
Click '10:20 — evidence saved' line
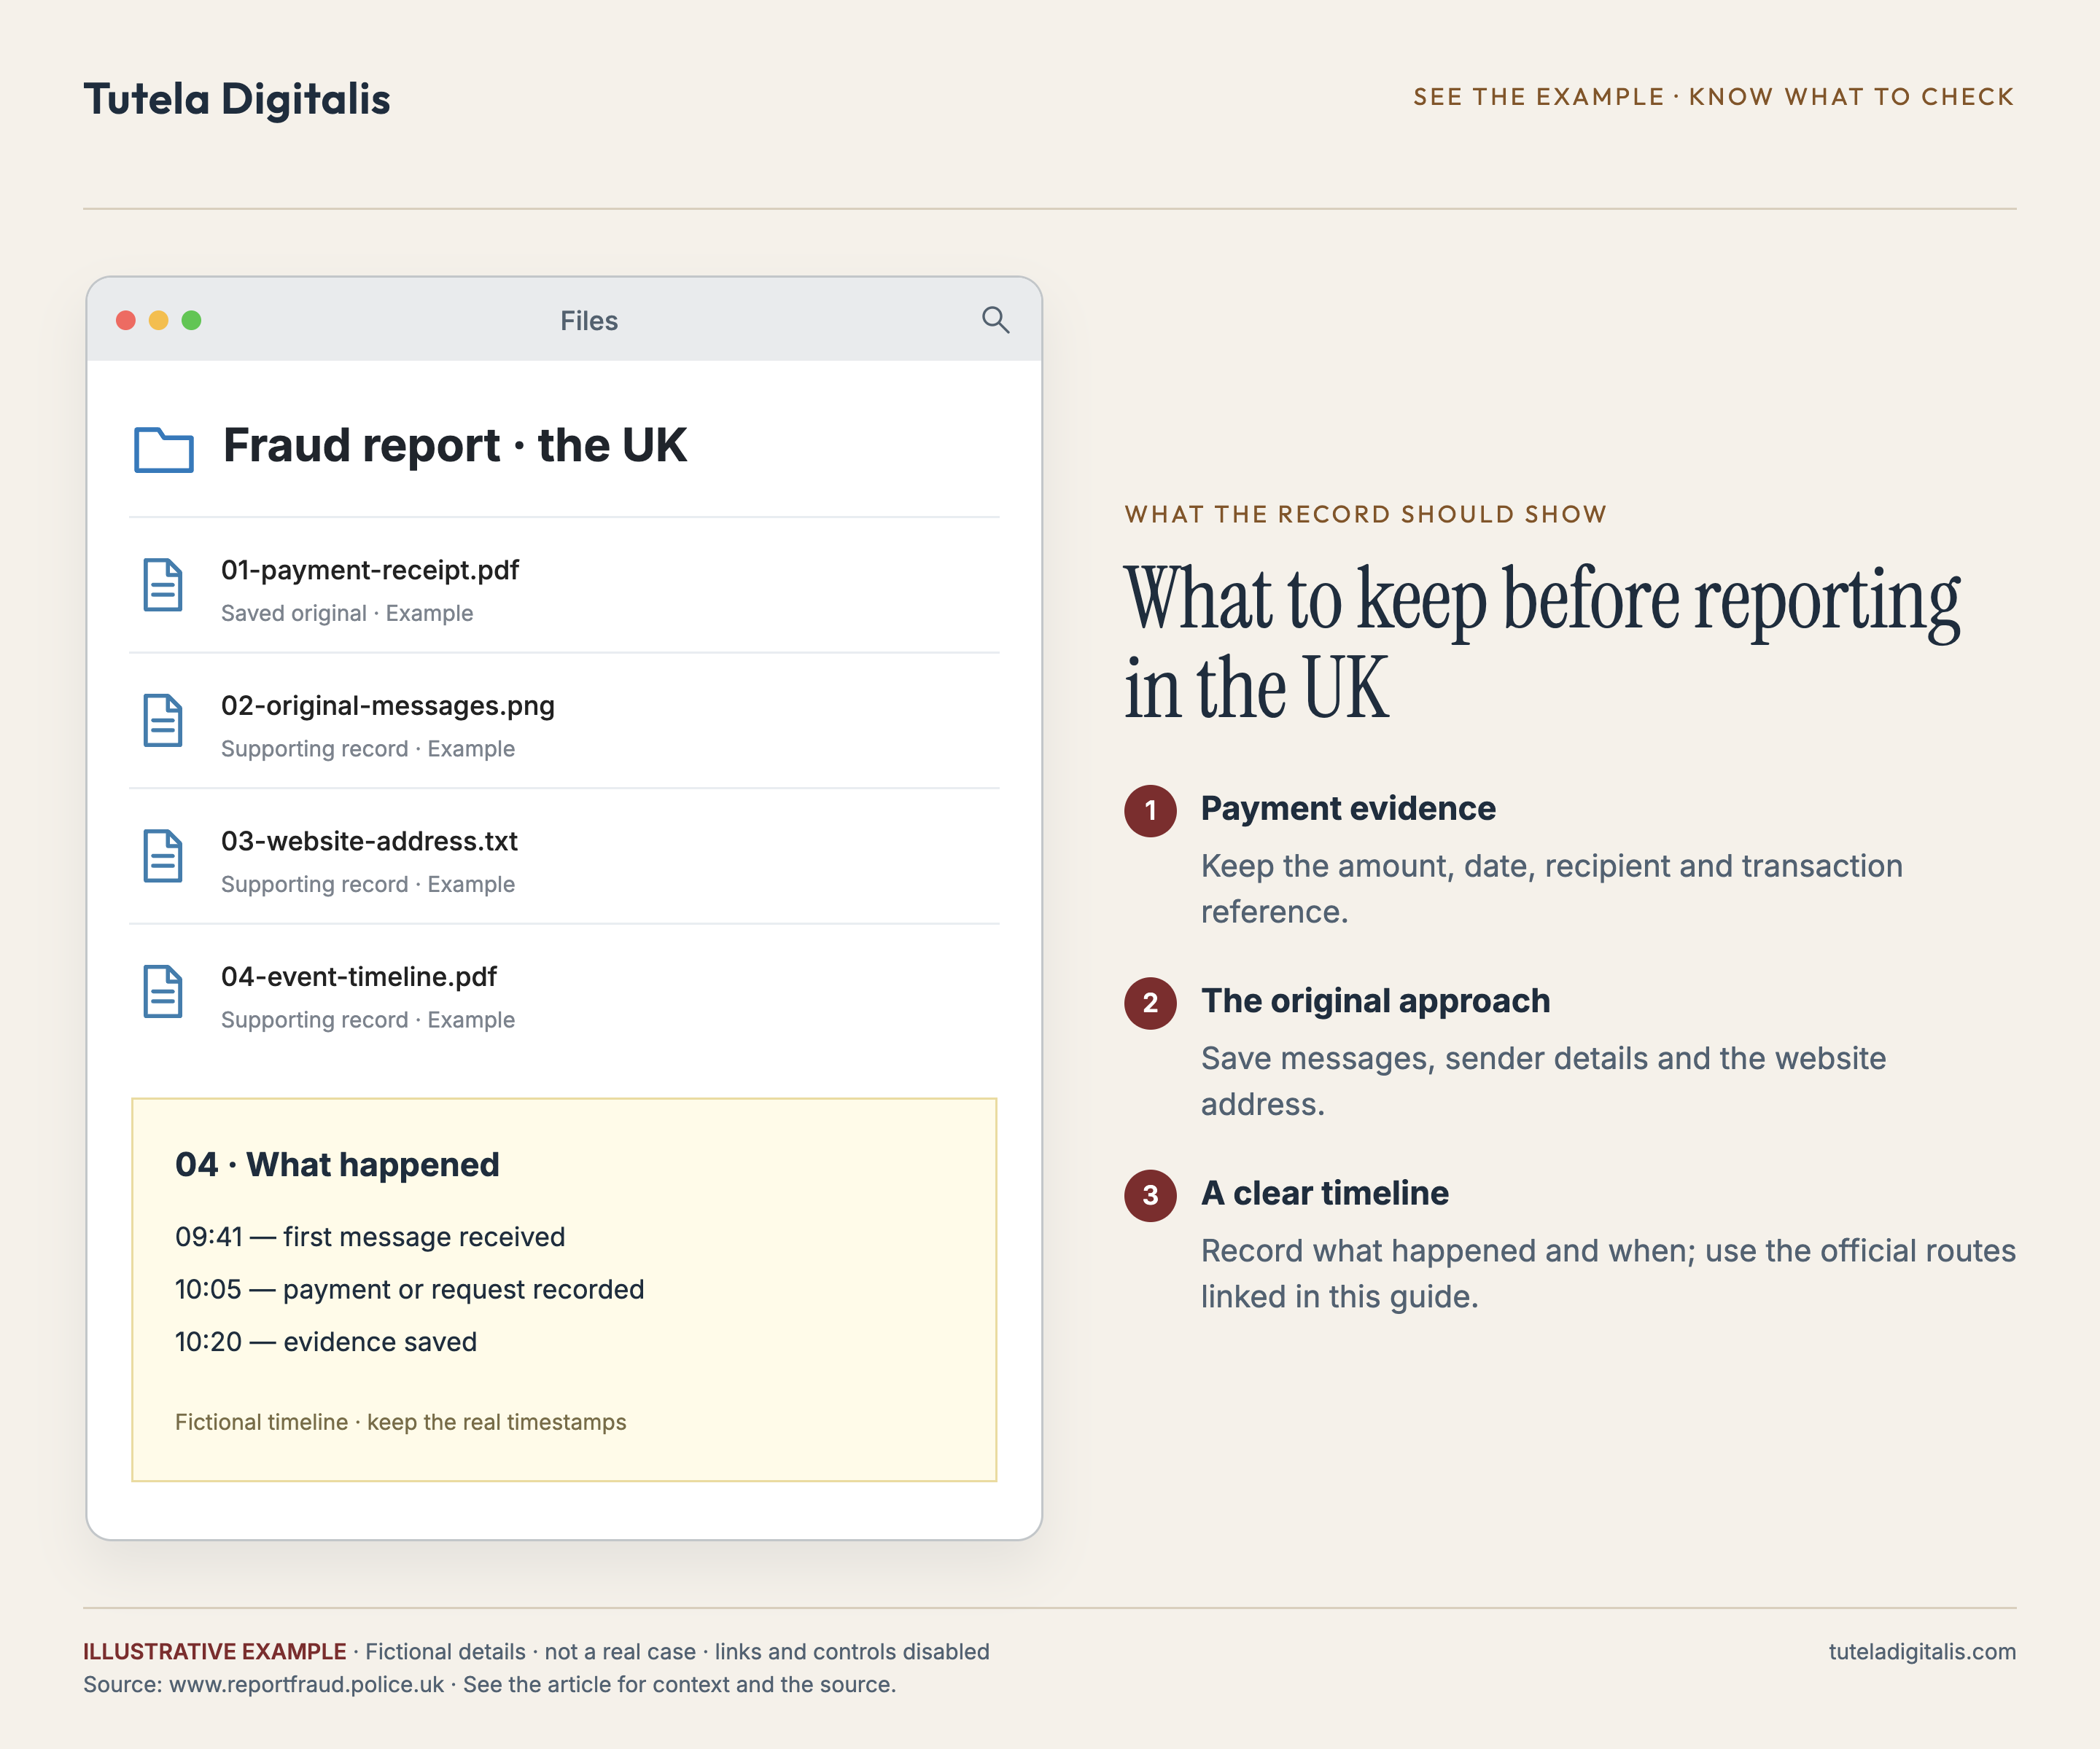pos(326,1342)
